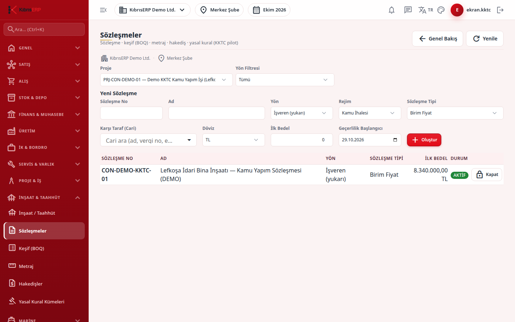Open the Karşı Taraf (Cari) search combo
The image size is (515, 322).
148,140
